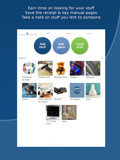The image size is (120, 160).
Task: Open the Gemstone bracelet item
Action: [x=29, y=68]
